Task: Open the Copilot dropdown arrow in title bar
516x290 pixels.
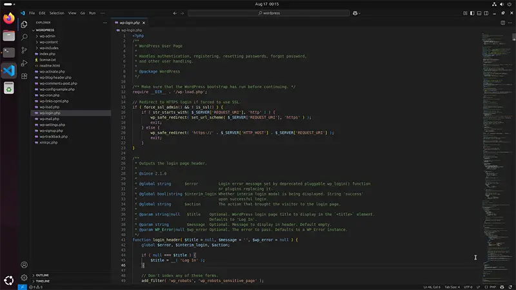Action: (x=359, y=14)
